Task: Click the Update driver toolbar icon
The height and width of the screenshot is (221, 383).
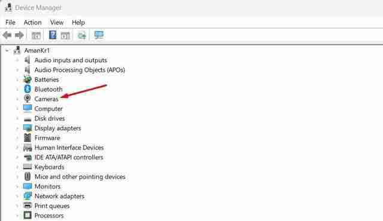Action: click(x=82, y=36)
